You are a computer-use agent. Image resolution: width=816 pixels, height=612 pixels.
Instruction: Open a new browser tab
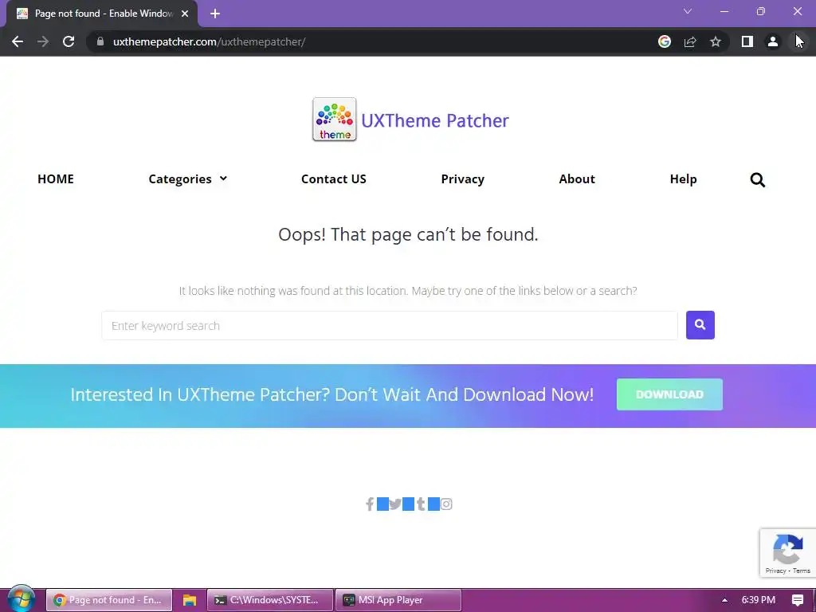(x=215, y=14)
